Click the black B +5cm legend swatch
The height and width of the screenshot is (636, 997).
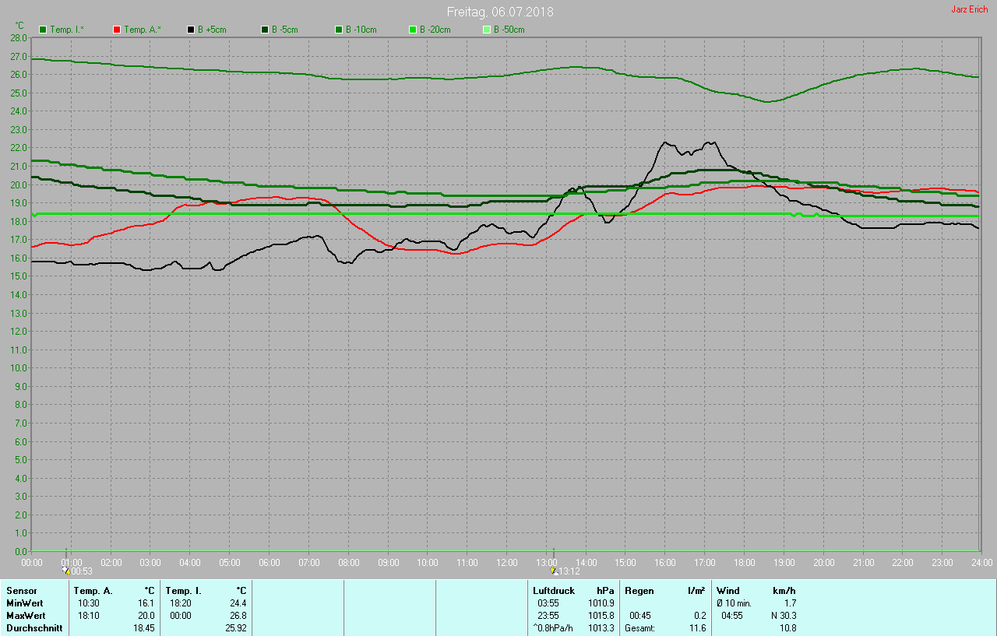coord(191,30)
